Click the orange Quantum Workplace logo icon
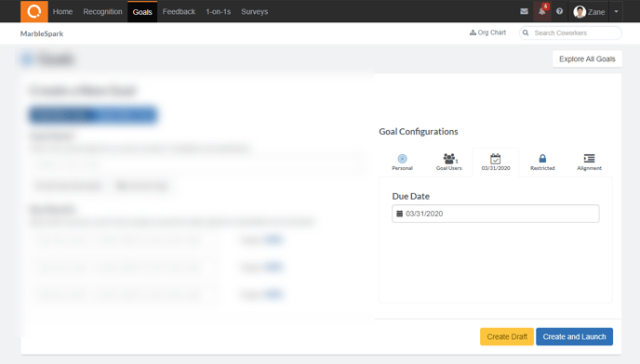The height and width of the screenshot is (364, 640). (33, 11)
